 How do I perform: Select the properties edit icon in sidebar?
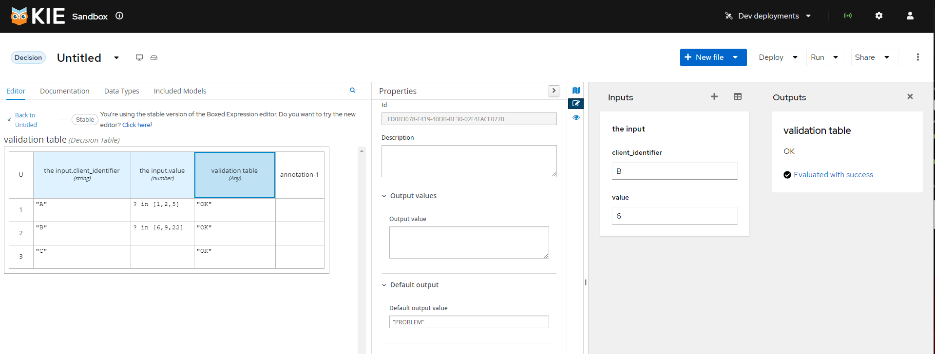576,104
